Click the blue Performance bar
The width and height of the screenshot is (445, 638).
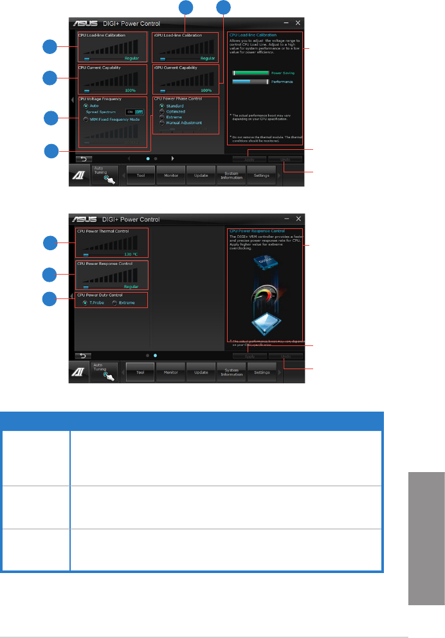tap(251, 82)
